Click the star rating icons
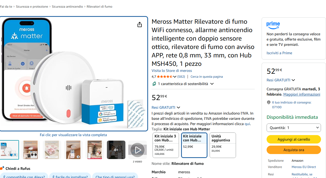This screenshot has height=178, width=326. [165, 77]
